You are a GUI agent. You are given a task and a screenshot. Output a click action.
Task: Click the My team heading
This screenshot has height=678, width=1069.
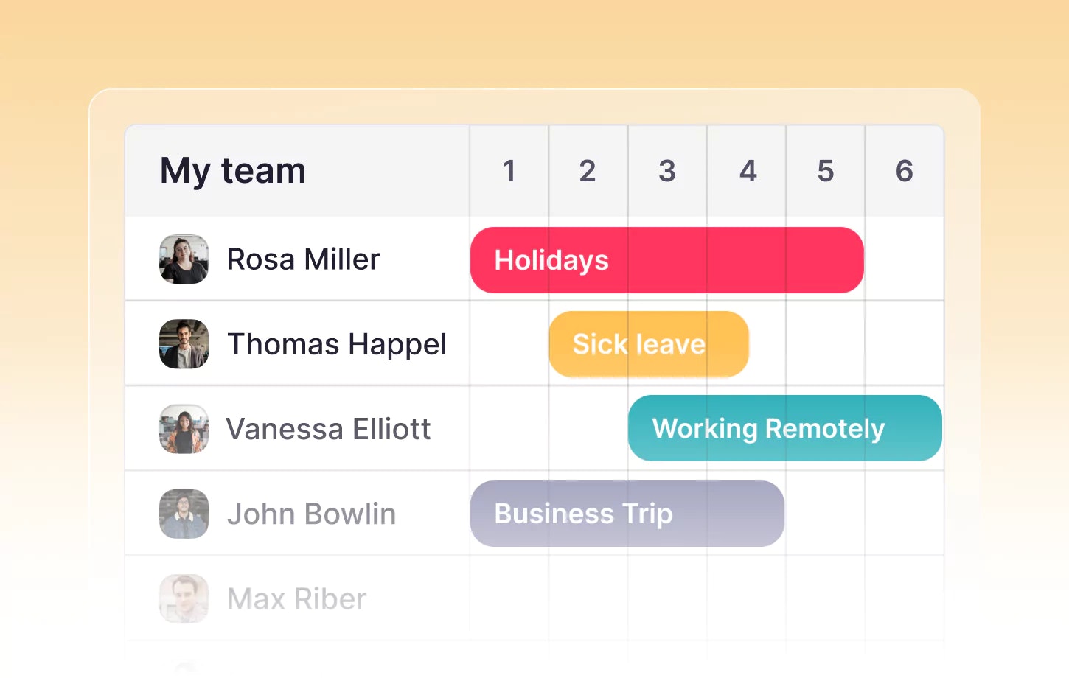(233, 171)
